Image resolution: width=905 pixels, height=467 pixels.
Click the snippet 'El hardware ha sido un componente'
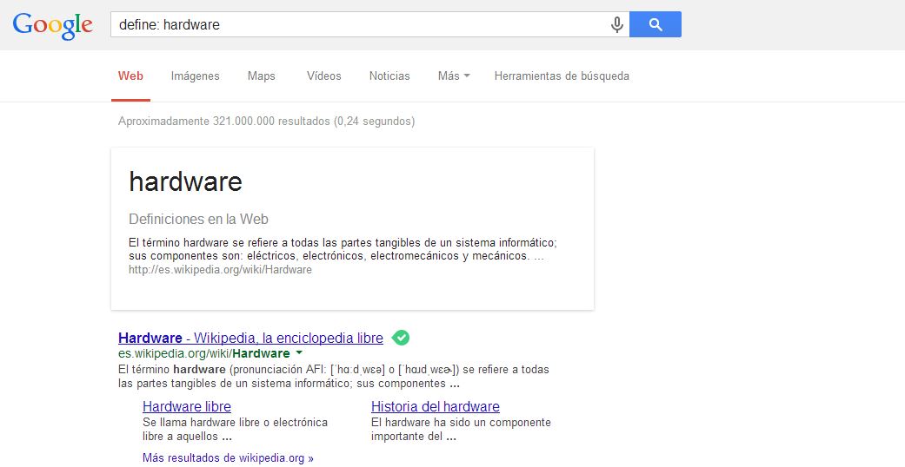pyautogui.click(x=461, y=430)
